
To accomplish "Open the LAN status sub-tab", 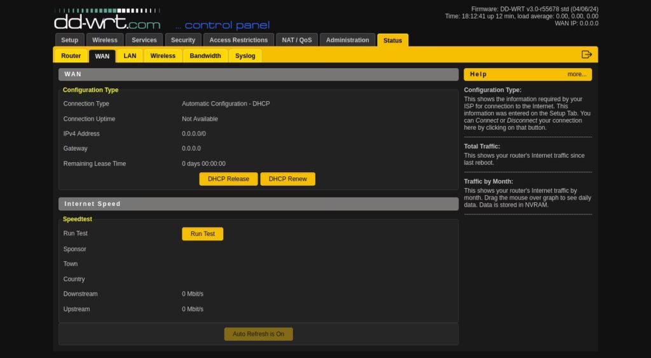I will (130, 56).
